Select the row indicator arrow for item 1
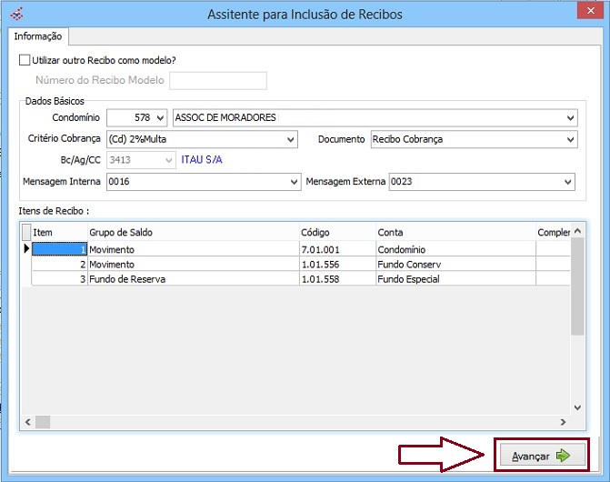This screenshot has width=610, height=482. [x=26, y=249]
